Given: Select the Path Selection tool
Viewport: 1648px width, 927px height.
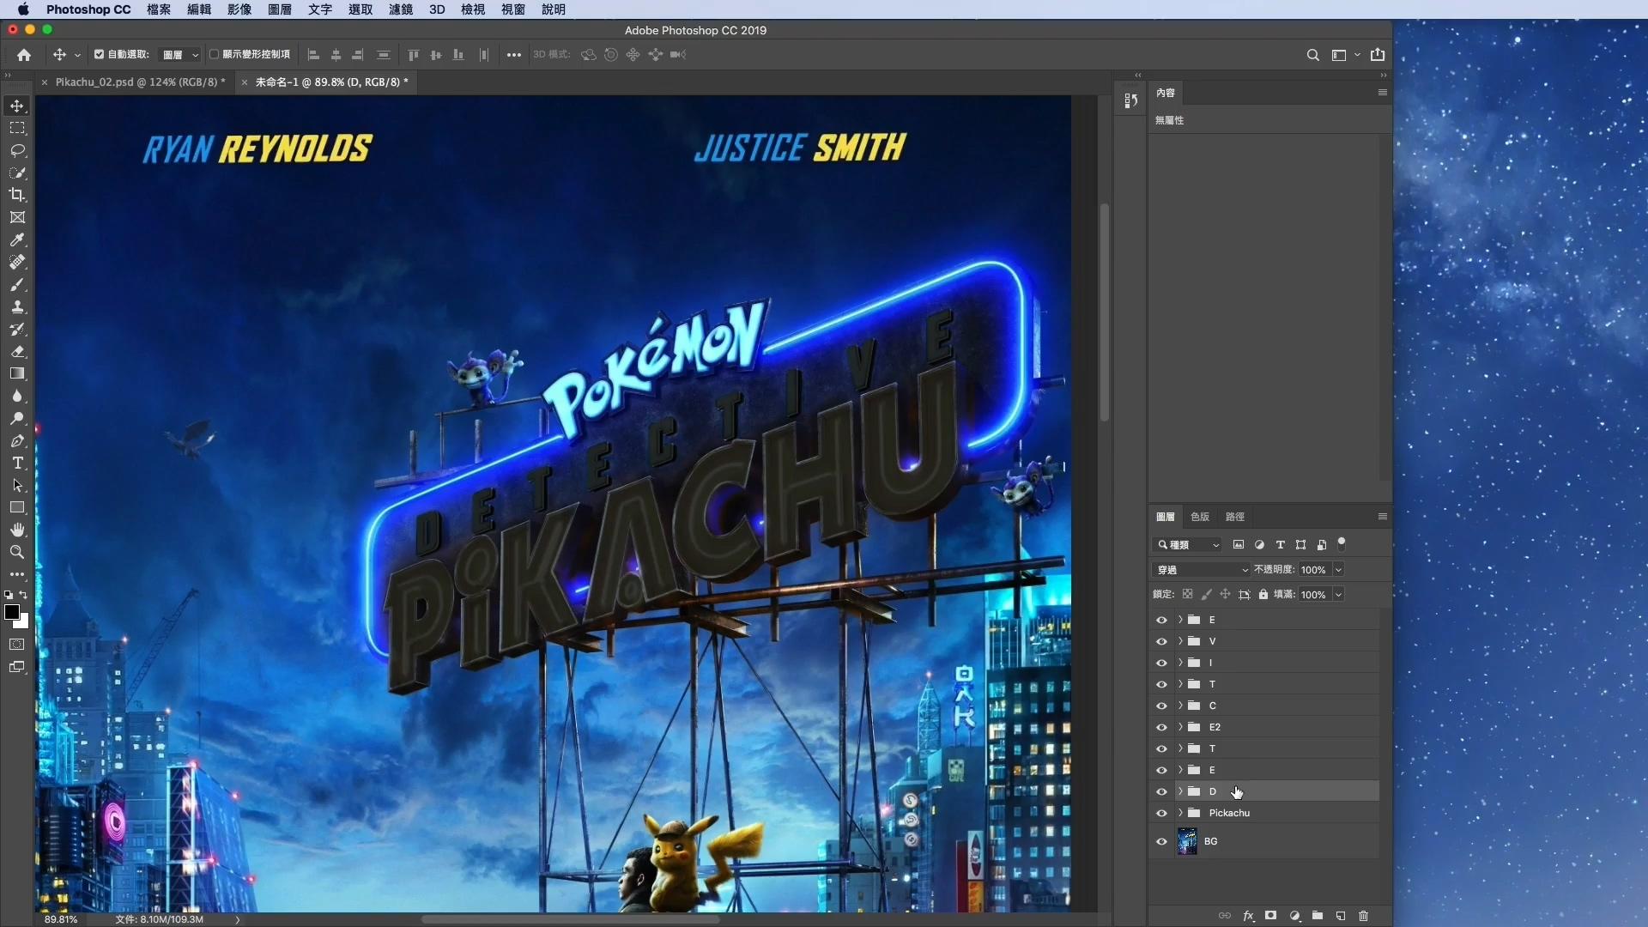Looking at the screenshot, I should click(17, 485).
